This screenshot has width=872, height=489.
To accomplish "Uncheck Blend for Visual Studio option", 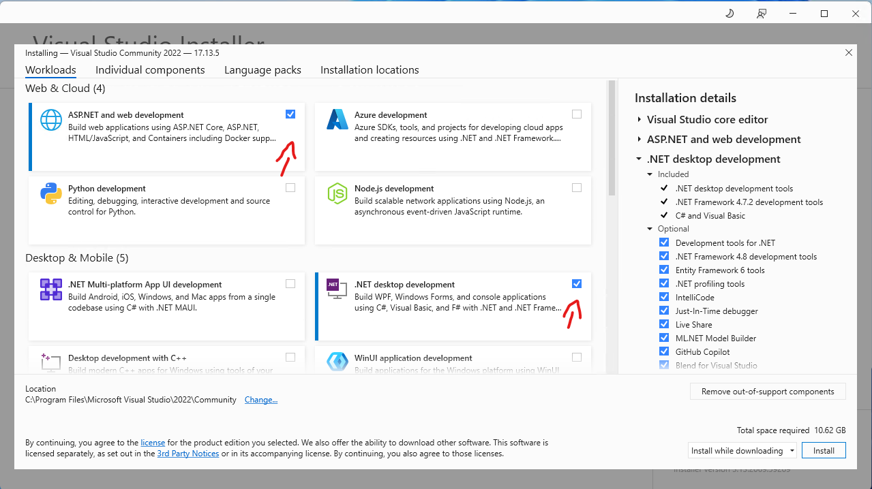I will pos(664,365).
